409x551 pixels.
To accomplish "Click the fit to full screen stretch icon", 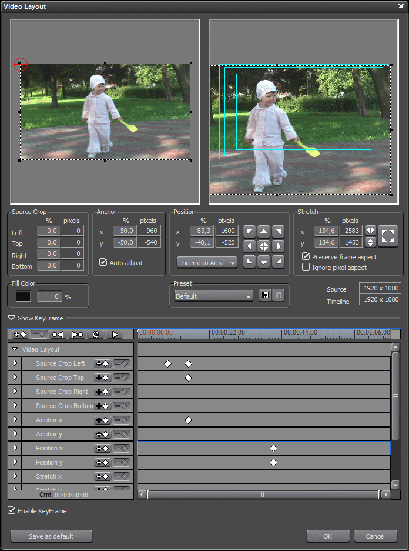I will tap(388, 235).
